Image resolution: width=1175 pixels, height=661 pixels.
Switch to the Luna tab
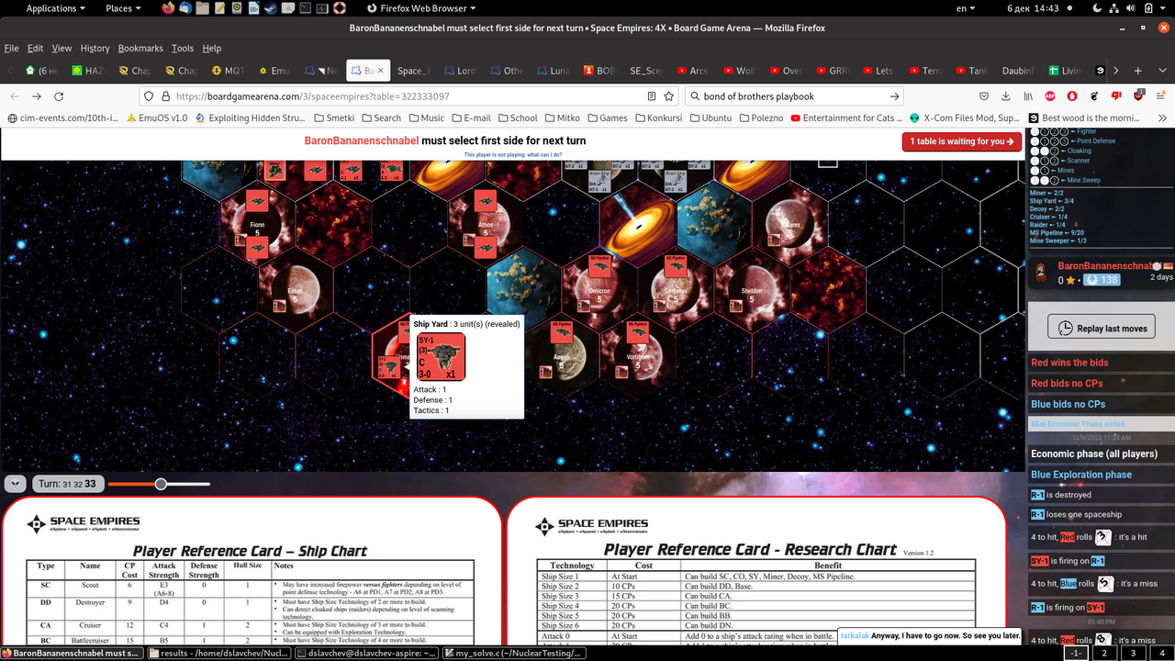click(x=551, y=71)
